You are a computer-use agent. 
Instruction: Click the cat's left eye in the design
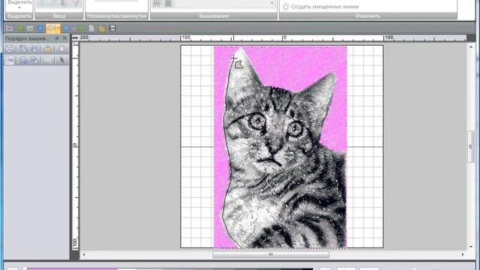pyautogui.click(x=257, y=121)
